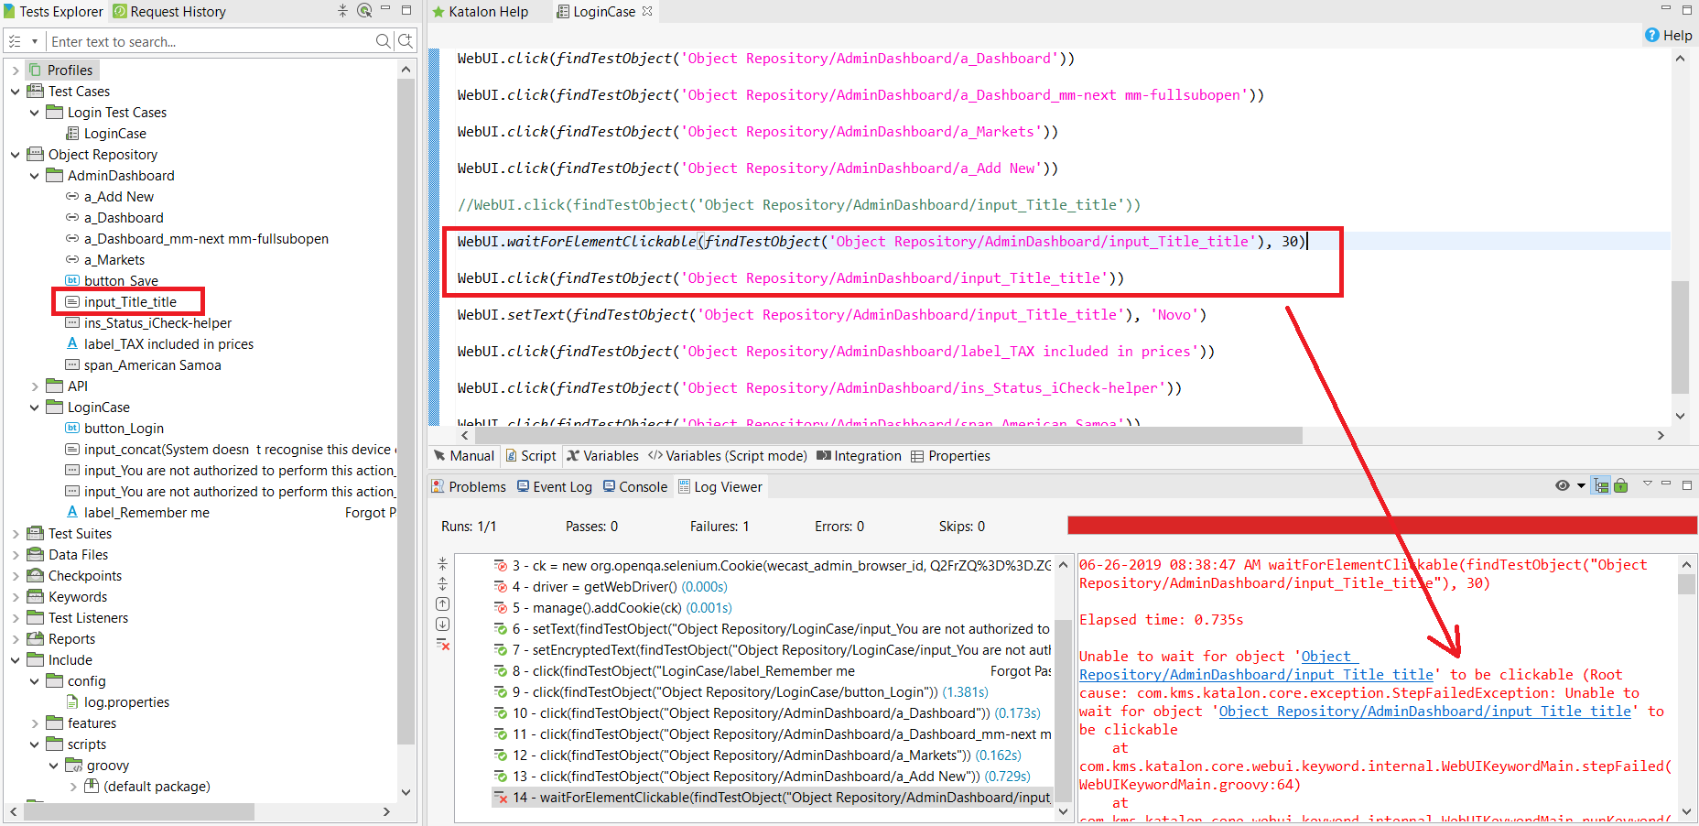Toggle the Problems panel visibility
The image size is (1699, 826).
(469, 486)
